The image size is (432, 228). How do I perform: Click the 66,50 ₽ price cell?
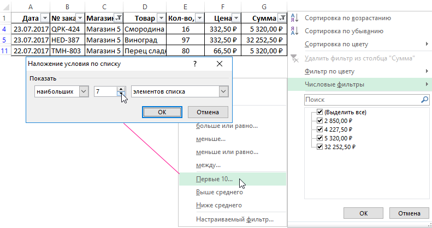(x=223, y=51)
